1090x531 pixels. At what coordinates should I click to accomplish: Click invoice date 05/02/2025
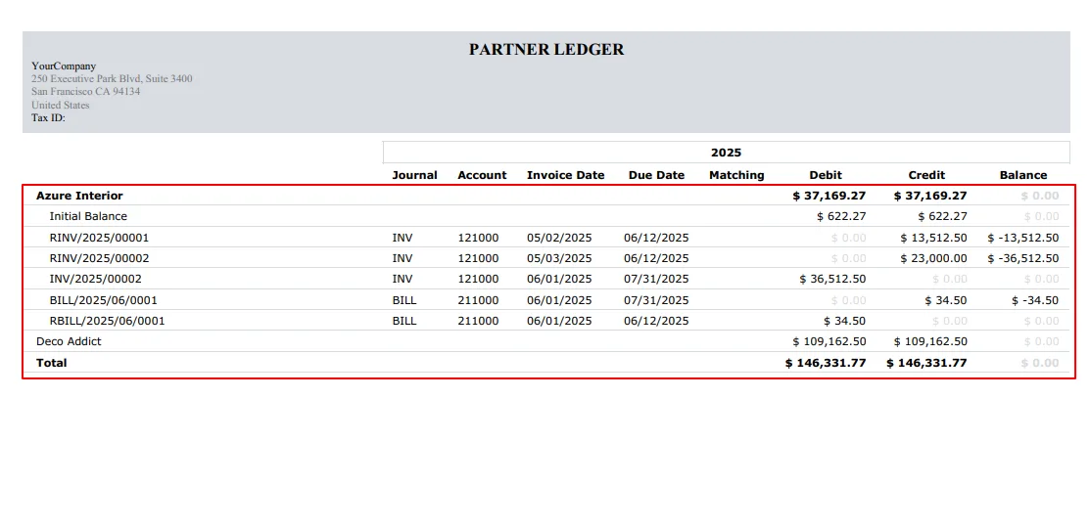click(x=559, y=238)
